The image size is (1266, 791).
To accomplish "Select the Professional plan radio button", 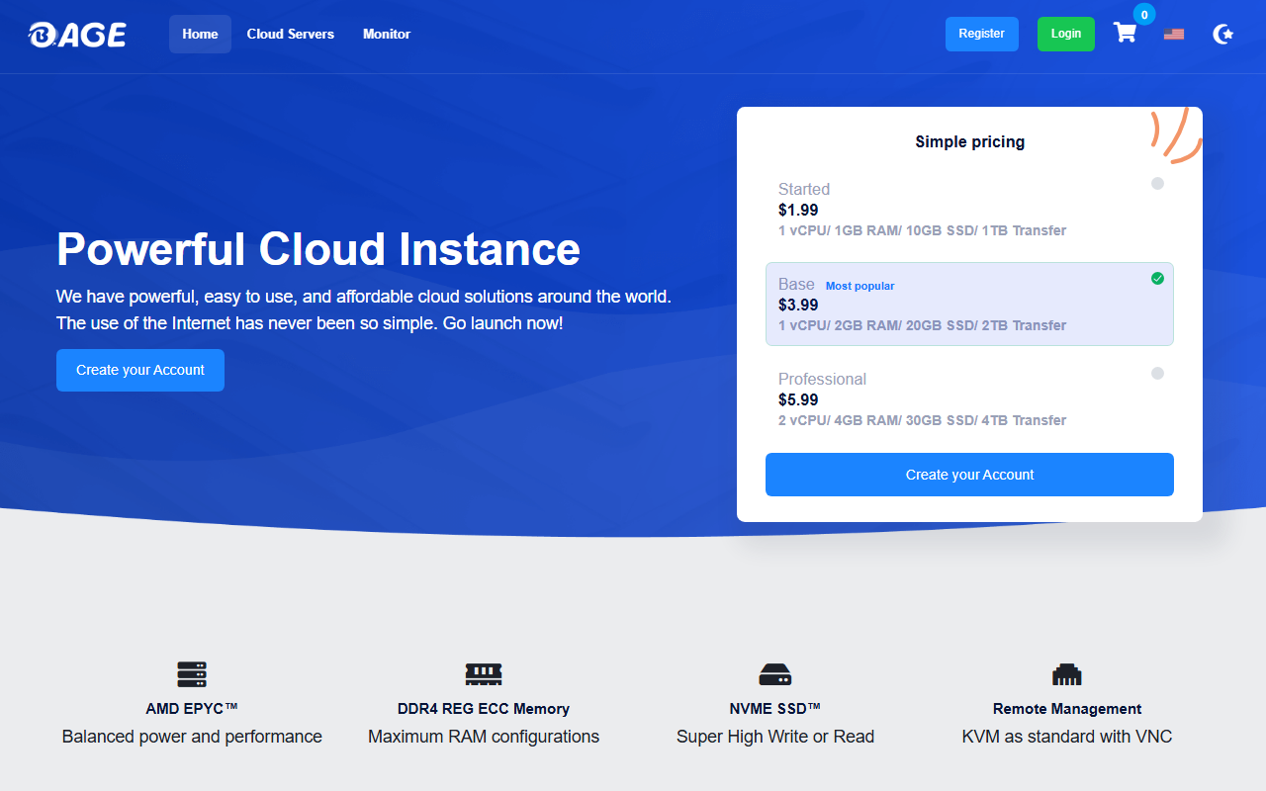I will point(1157,374).
